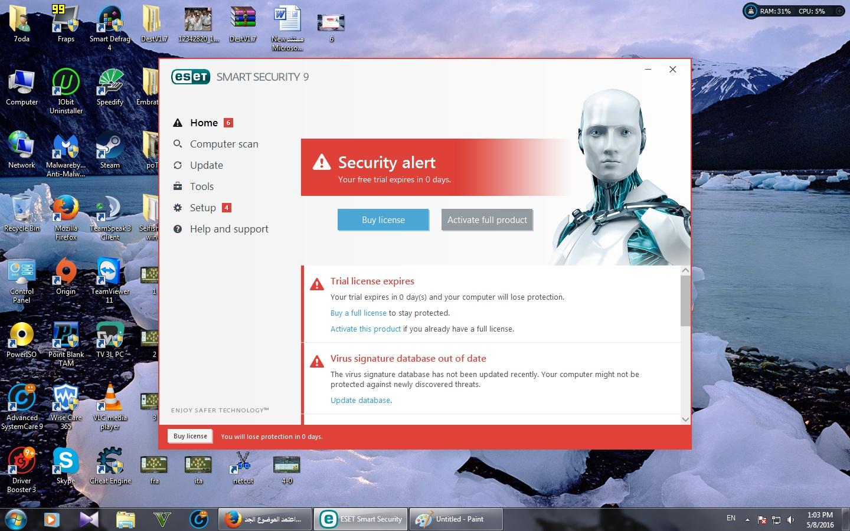Select the Fraps desktop icon
The image size is (850, 531).
pos(66,25)
